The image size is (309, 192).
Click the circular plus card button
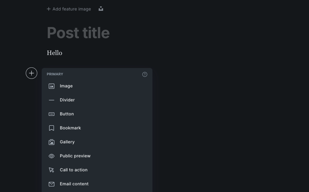[x=32, y=73]
